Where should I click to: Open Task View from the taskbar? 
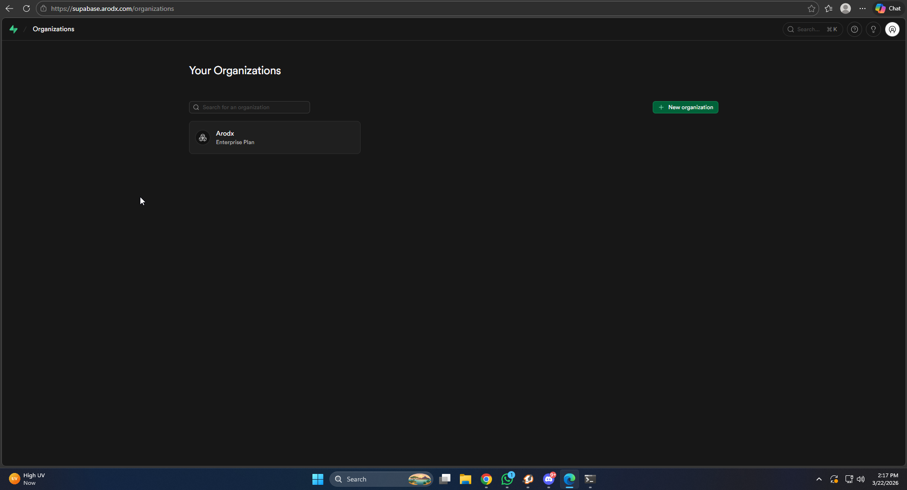[445, 479]
